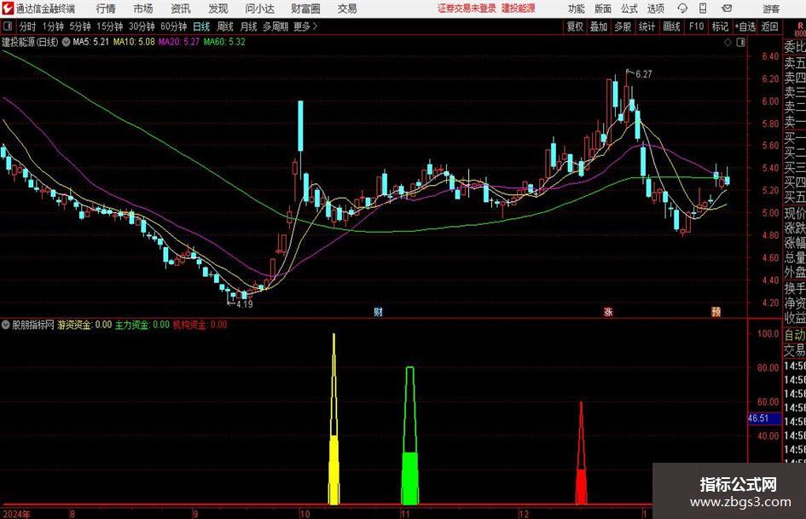The height and width of the screenshot is (519, 806).
Task: Expand 更多 period options chevron
Action: (x=315, y=26)
